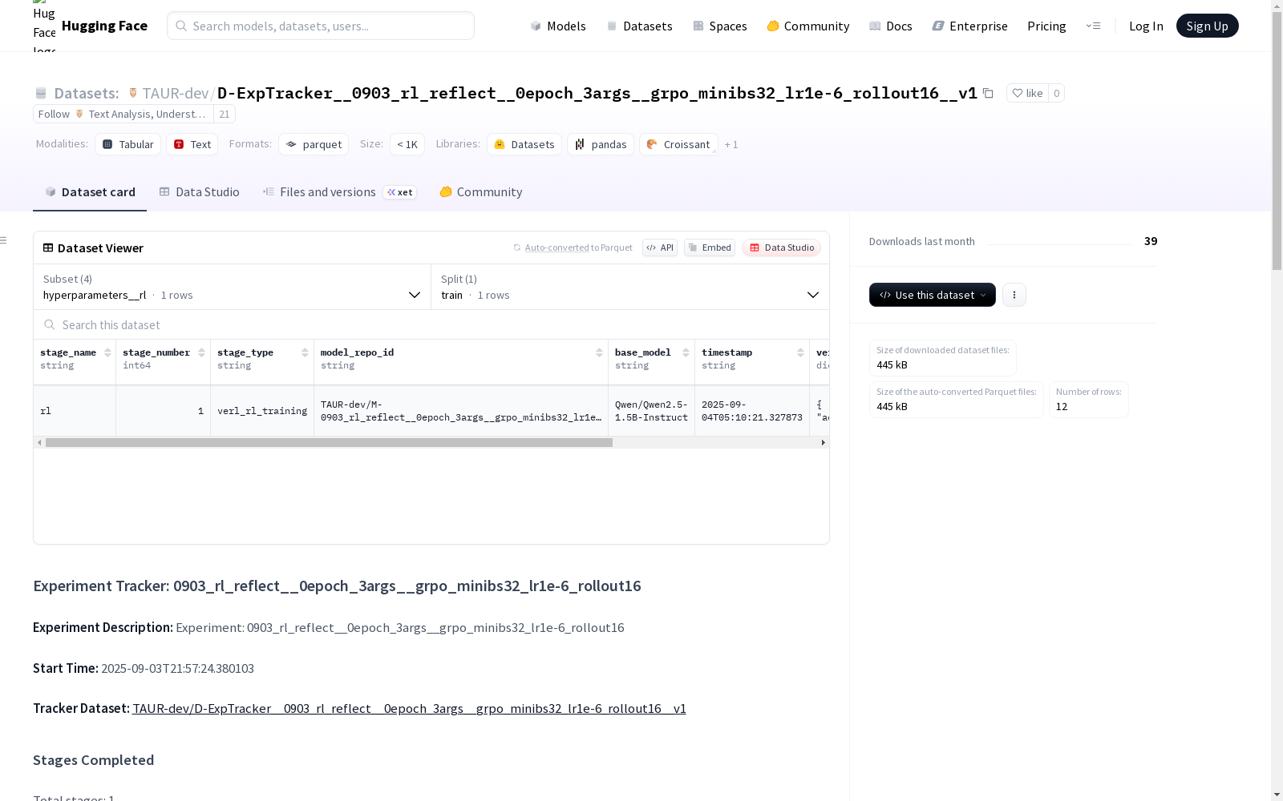
Task: Select the < 1K size tag
Action: (407, 144)
